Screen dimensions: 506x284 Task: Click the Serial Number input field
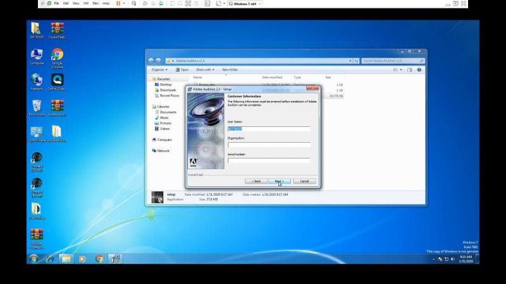click(x=269, y=160)
